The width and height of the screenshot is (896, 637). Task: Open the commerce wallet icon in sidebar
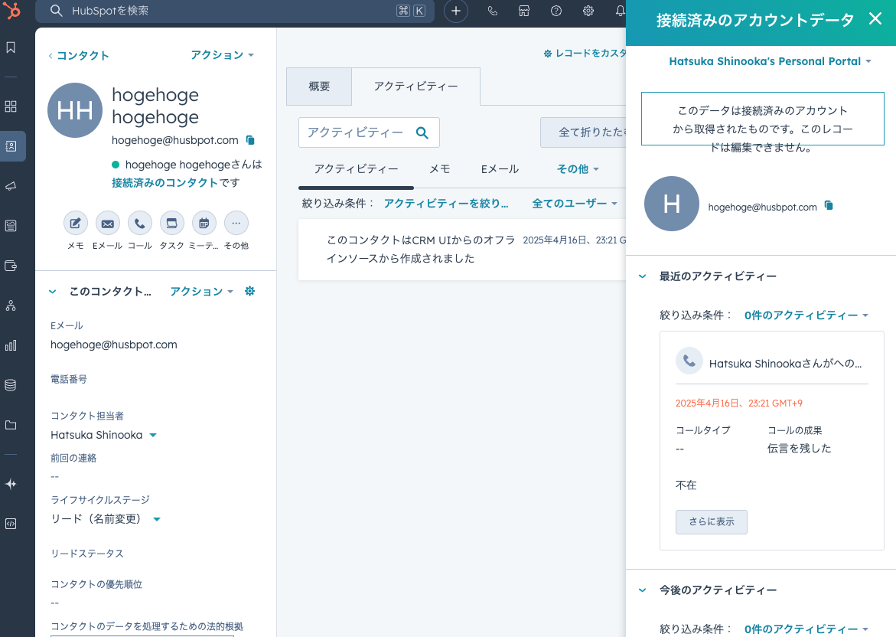click(11, 266)
